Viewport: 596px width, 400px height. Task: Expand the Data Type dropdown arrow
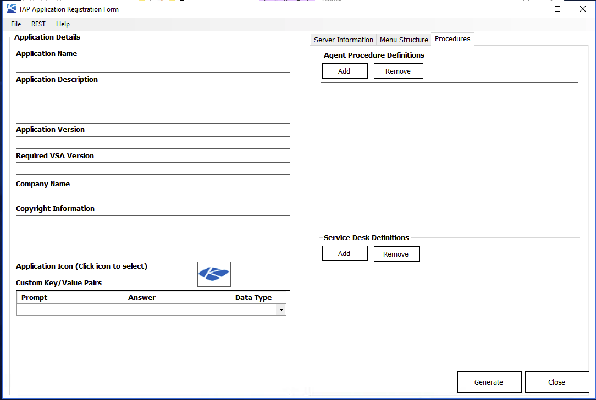(281, 310)
